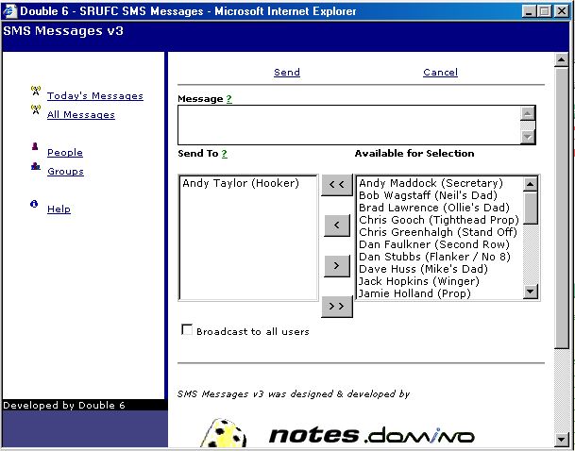Click the Available list scroll up arrow
Screen dimensions: 575x451
click(531, 184)
